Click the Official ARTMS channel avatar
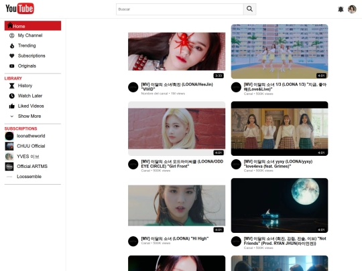This screenshot has width=362, height=271. coord(9,167)
